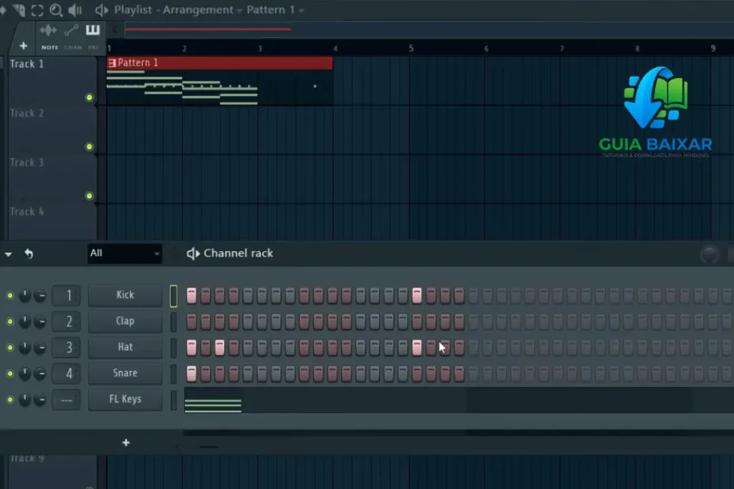
Task: Open the FL Keys channel button
Action: coord(125,400)
